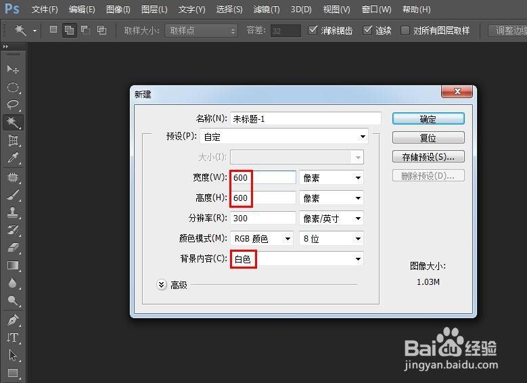
Task: Open the 窗口(W) menu
Action: pyautogui.click(x=376, y=9)
